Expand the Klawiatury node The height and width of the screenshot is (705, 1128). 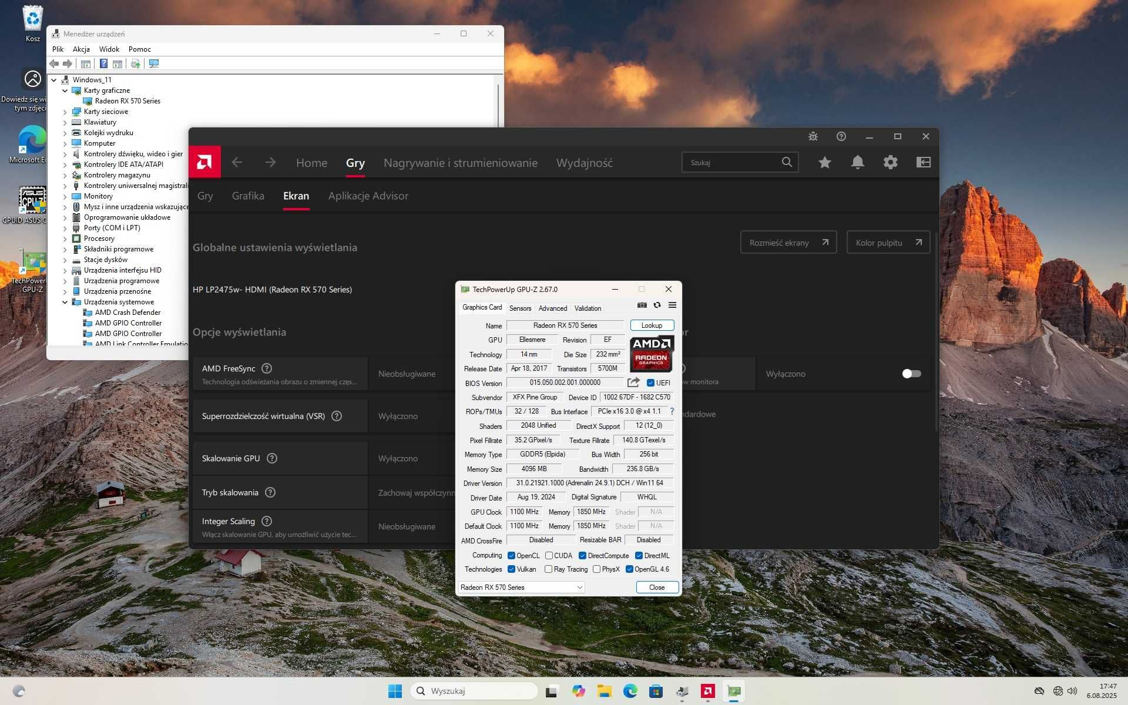click(65, 122)
